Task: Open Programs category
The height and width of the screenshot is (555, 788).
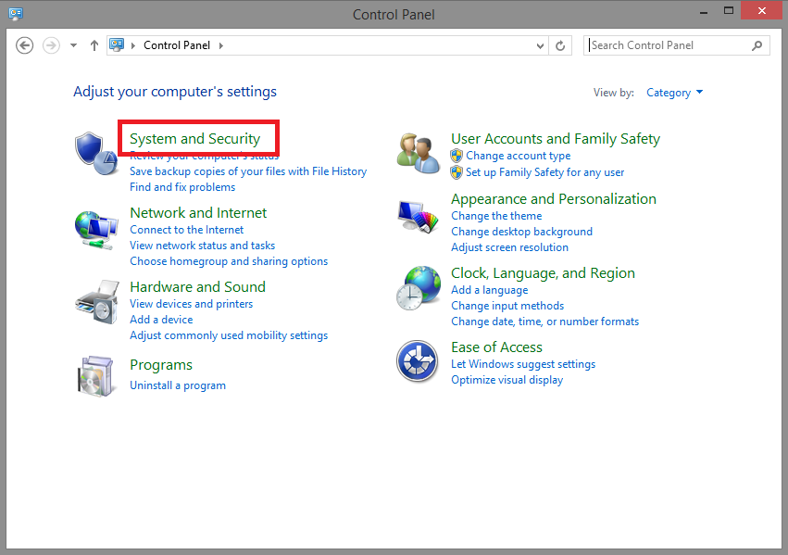Action: click(x=161, y=365)
